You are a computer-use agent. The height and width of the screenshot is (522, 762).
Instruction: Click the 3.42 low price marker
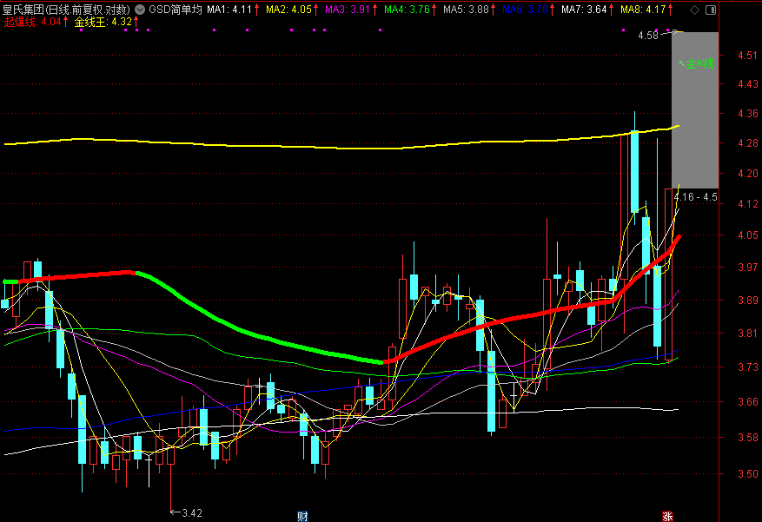pyautogui.click(x=191, y=513)
